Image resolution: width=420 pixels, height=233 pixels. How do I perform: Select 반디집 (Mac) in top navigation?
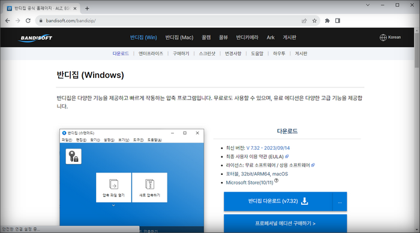[x=179, y=38]
